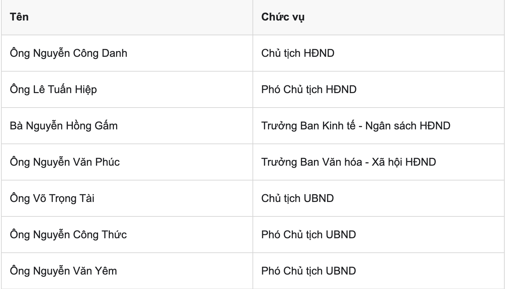Click the name Ông Nguyễn Văn Yêm
505x289 pixels.
(63, 271)
